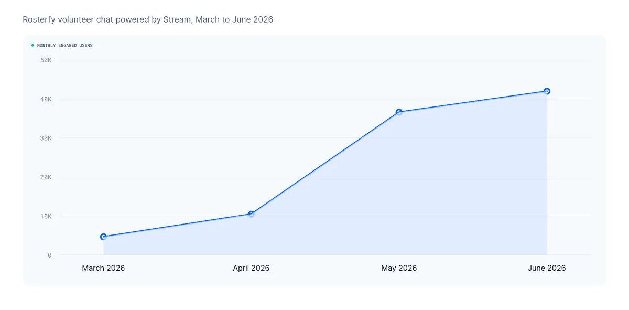The width and height of the screenshot is (629, 310).
Task: Click the chart title about Rosterfy volunteer chat
Action: 148,19
